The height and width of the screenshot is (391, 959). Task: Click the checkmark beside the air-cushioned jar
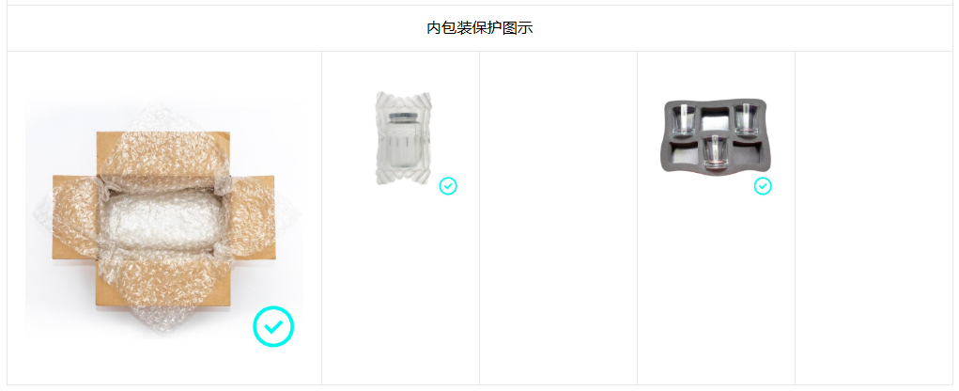tap(448, 186)
